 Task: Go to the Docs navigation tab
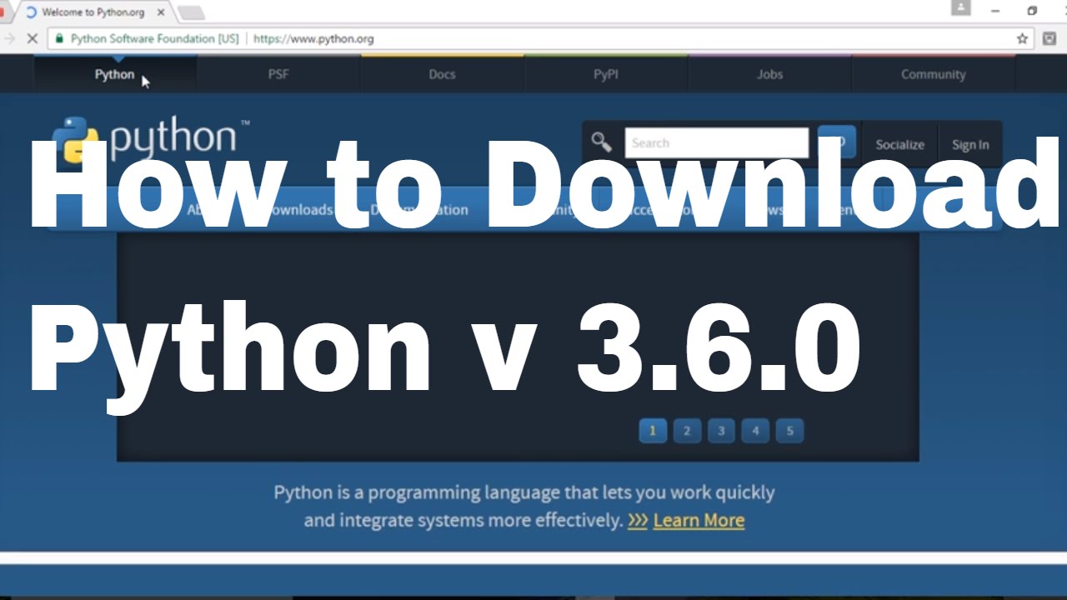pyautogui.click(x=442, y=74)
